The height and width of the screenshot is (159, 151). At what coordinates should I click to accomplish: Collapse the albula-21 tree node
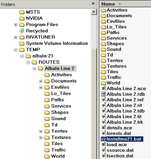click(x=22, y=56)
